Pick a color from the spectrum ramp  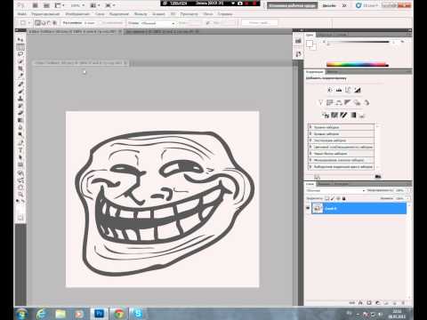tap(357, 64)
